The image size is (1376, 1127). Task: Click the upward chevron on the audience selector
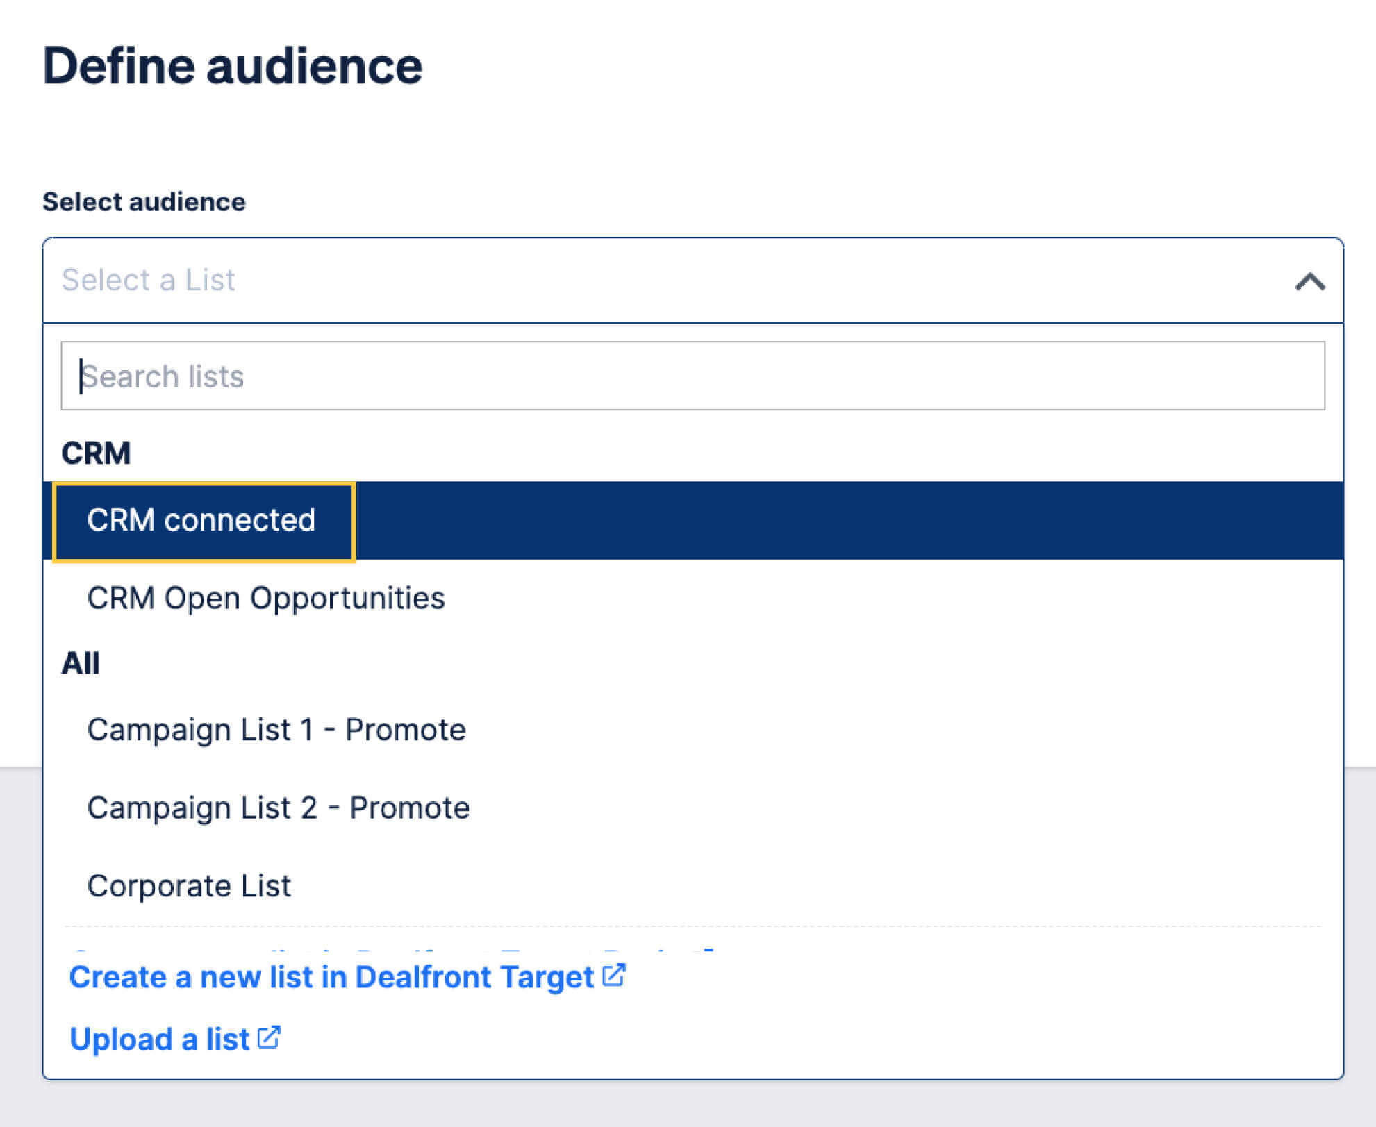coord(1309,281)
